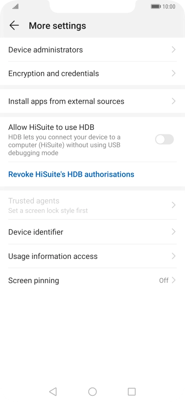185x402 pixels.
Task: Tap the 10:00 clock in status bar
Action: pos(169,7)
